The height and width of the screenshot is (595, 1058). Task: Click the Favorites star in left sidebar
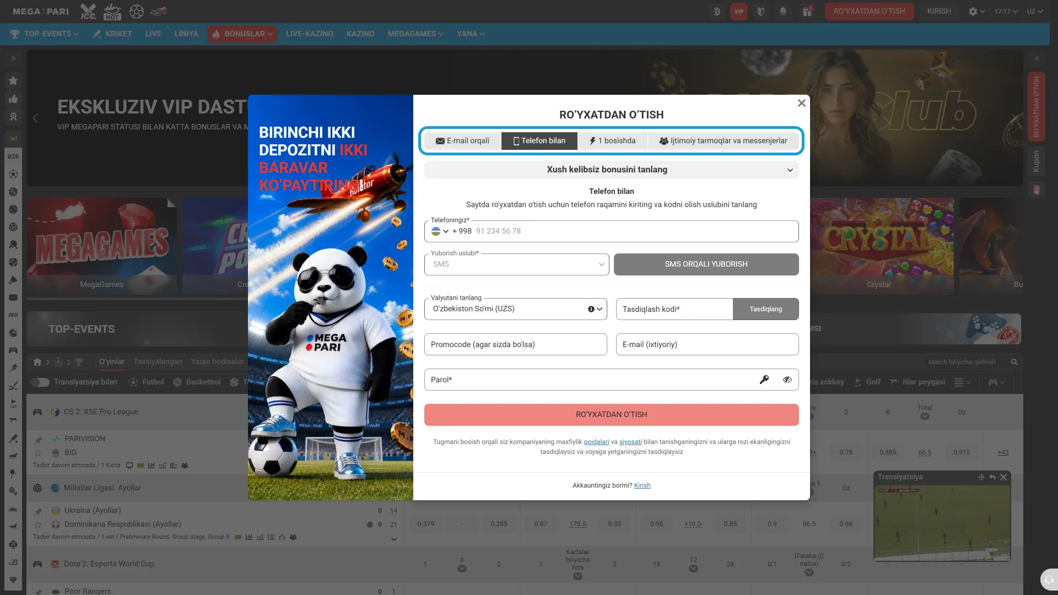tap(13, 80)
